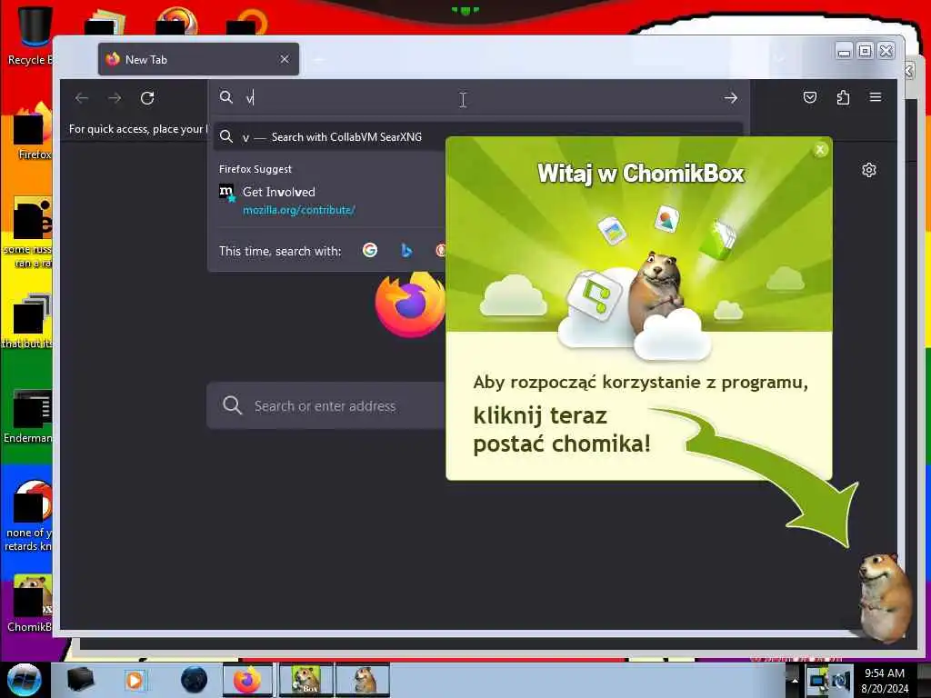Open the black box taskbar icon
The image size is (931, 698).
[81, 680]
